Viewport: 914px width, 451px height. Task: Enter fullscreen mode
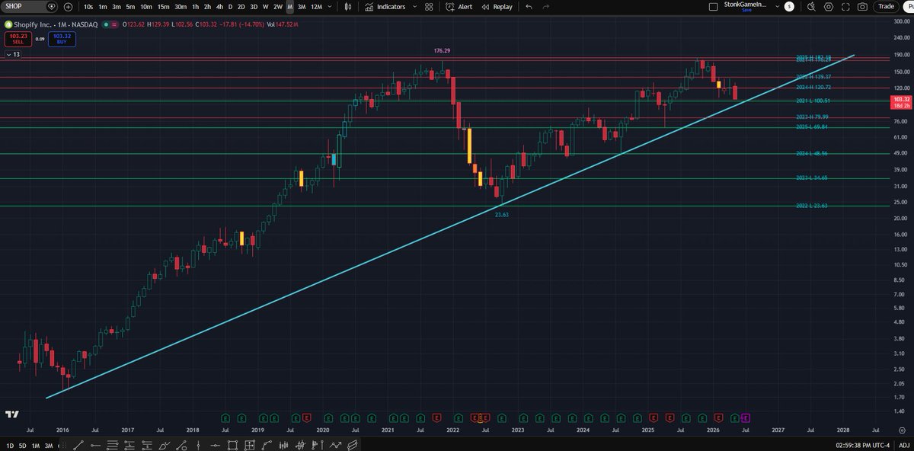[845, 6]
